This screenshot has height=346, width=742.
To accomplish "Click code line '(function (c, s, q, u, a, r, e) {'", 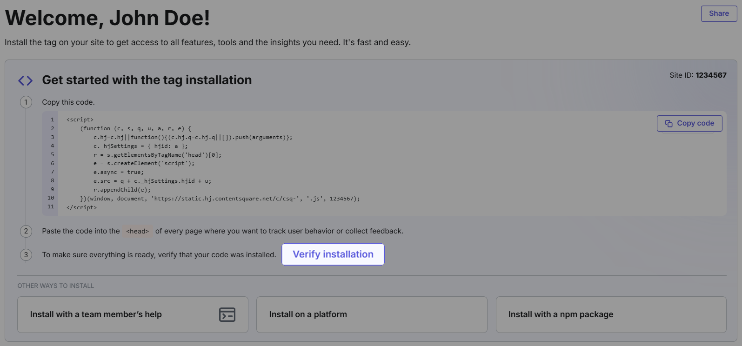I will (x=135, y=128).
